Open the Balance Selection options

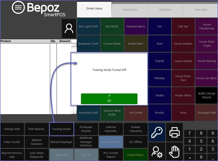36,142
